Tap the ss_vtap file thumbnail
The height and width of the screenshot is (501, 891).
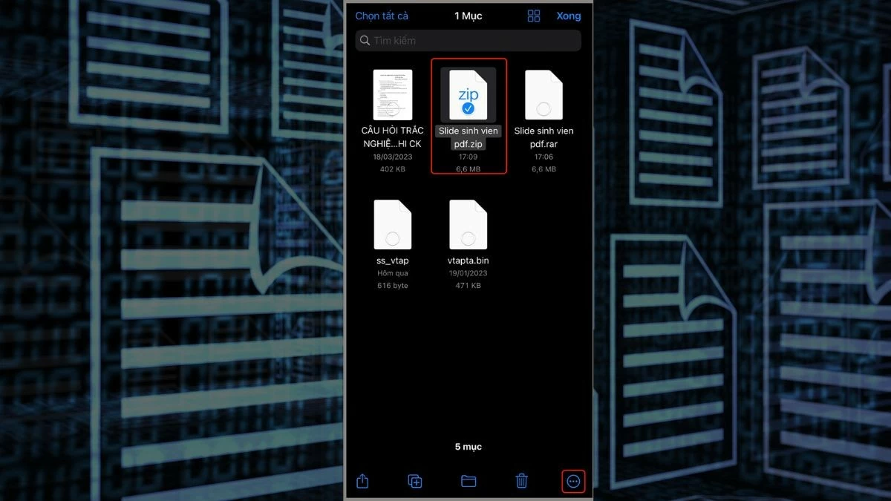point(392,223)
